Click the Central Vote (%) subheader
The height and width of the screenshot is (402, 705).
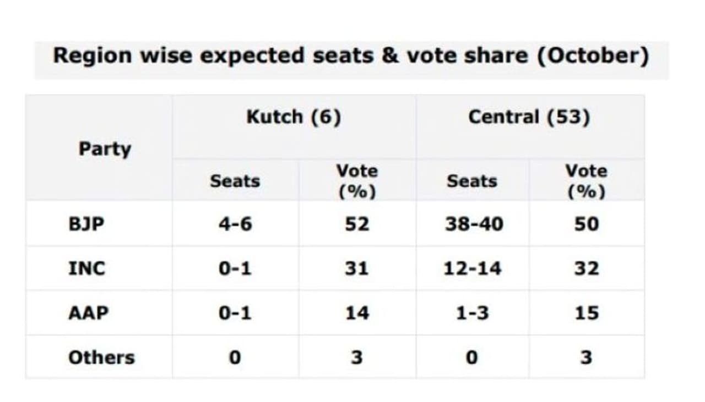(x=586, y=181)
